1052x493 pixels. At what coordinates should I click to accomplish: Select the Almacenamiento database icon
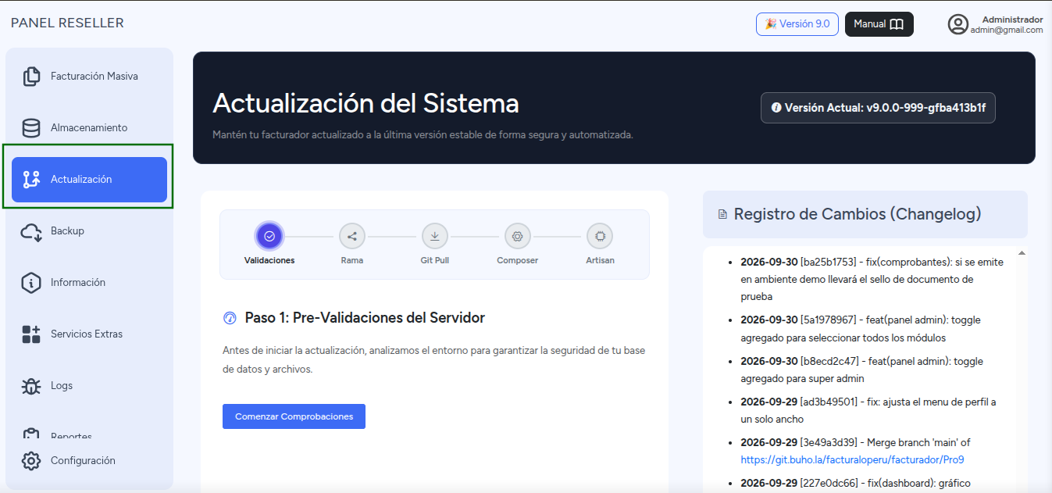(x=31, y=128)
